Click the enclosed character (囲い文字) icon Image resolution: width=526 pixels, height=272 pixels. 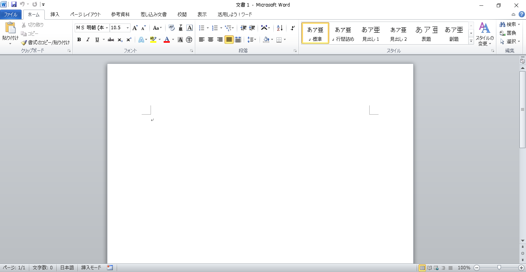pyautogui.click(x=189, y=40)
